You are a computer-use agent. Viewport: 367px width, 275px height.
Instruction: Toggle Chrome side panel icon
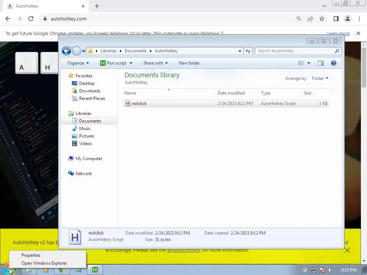coord(336,19)
